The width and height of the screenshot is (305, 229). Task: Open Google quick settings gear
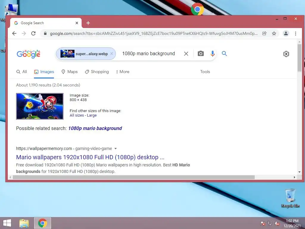[286, 54]
